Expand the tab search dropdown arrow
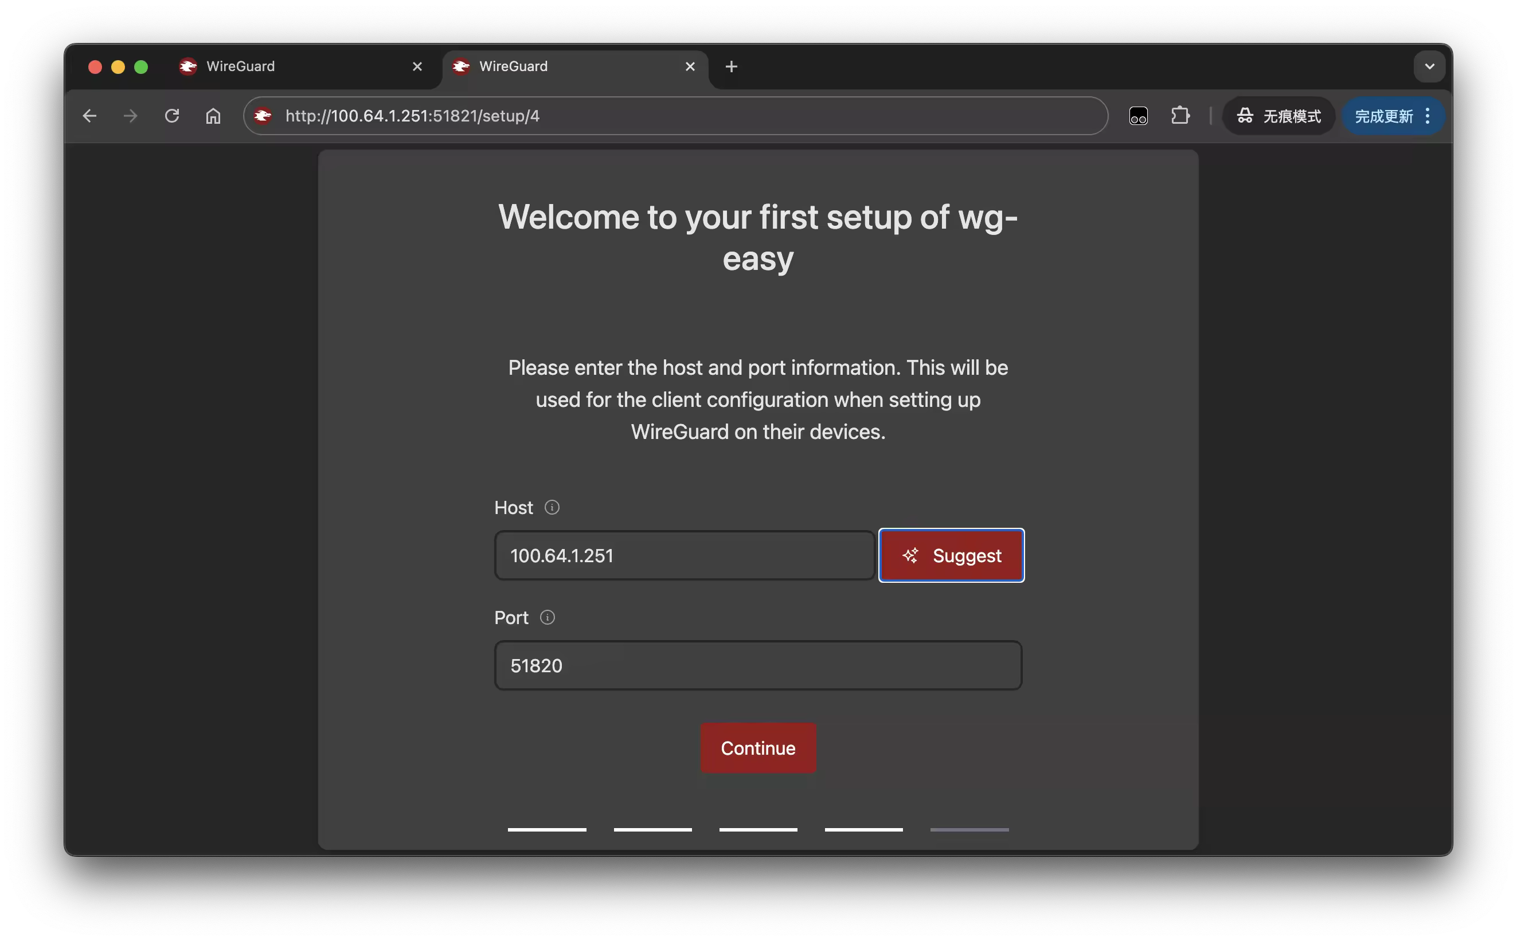The image size is (1517, 941). click(1429, 66)
